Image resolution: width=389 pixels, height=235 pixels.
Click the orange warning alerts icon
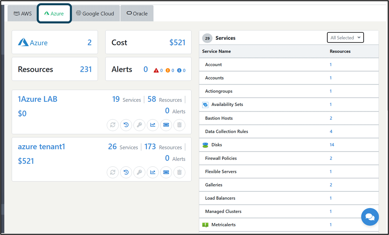pyautogui.click(x=168, y=70)
